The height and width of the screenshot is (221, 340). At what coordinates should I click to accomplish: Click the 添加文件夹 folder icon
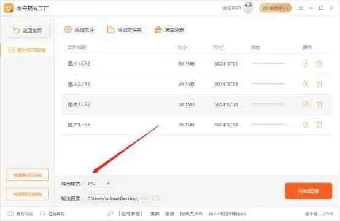[x=110, y=29]
